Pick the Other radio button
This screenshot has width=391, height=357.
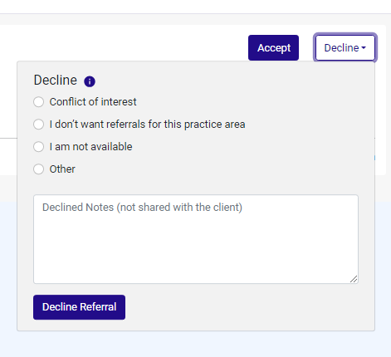point(38,169)
